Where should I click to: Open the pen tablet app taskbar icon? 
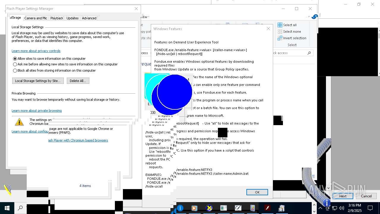click(x=238, y=208)
